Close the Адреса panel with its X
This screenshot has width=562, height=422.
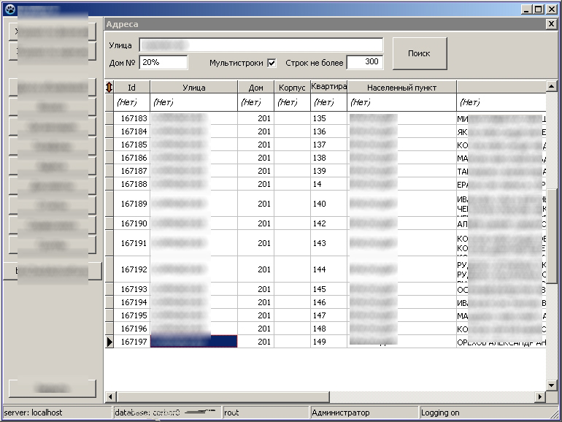pyautogui.click(x=551, y=24)
